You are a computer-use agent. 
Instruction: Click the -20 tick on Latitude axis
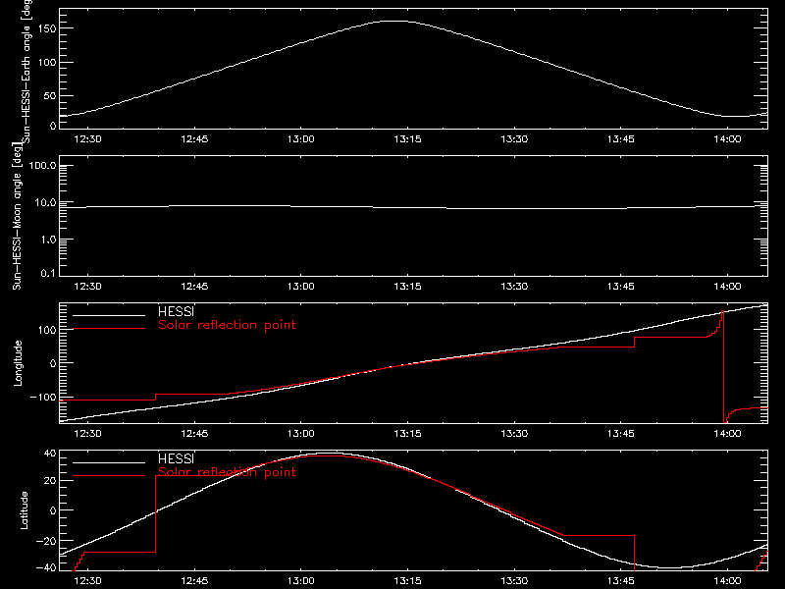point(46,541)
